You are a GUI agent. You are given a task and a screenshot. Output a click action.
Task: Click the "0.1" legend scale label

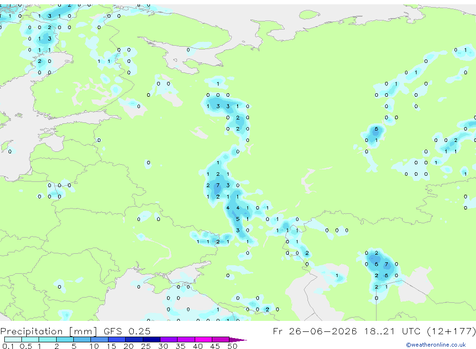[8, 346]
